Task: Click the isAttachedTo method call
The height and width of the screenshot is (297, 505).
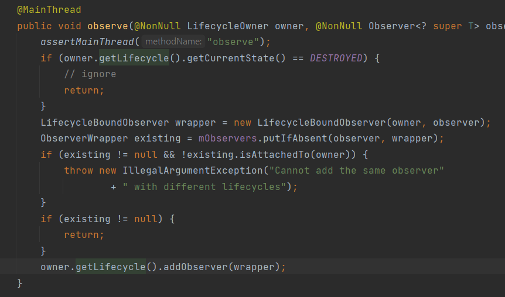Action: pos(275,154)
